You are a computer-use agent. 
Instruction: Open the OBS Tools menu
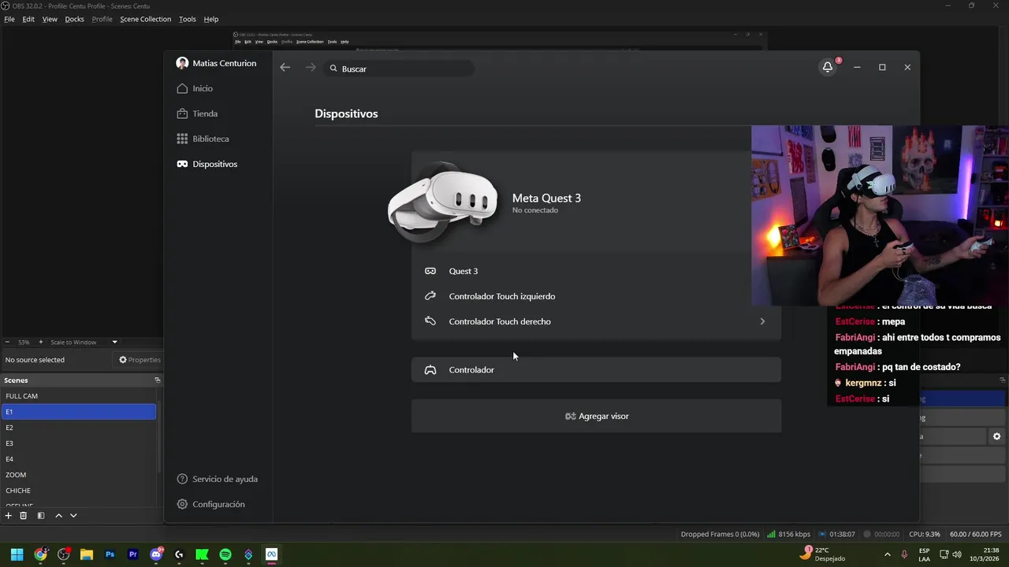click(x=188, y=19)
